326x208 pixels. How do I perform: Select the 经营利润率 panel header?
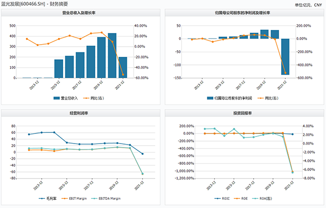[x=80, y=113]
